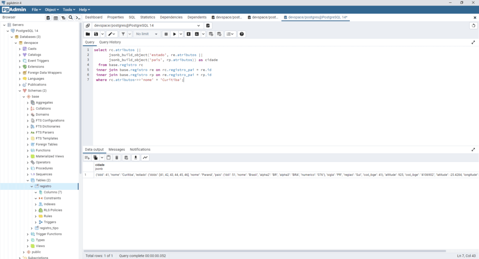Open the copy options dropdown in results
The height and width of the screenshot is (259, 479).
(102, 158)
